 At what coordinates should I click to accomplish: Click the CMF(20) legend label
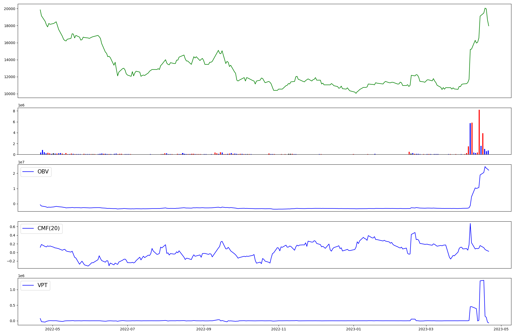[48, 228]
